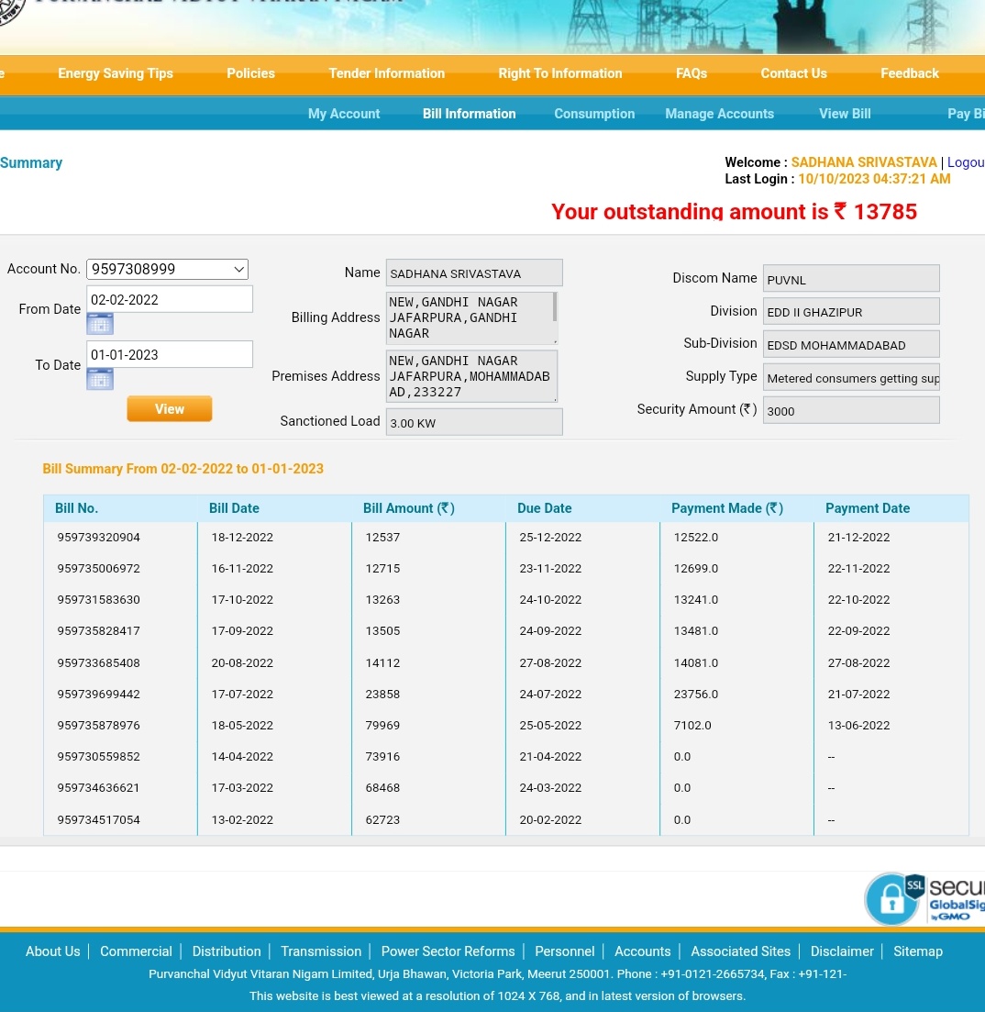Click the From Date input field
This screenshot has width=985, height=1012.
coord(169,299)
